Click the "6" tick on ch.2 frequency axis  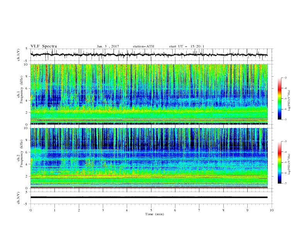[27, 152]
